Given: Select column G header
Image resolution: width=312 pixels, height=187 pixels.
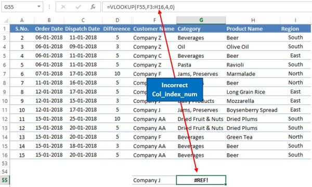Looking at the screenshot, I should click(201, 20).
